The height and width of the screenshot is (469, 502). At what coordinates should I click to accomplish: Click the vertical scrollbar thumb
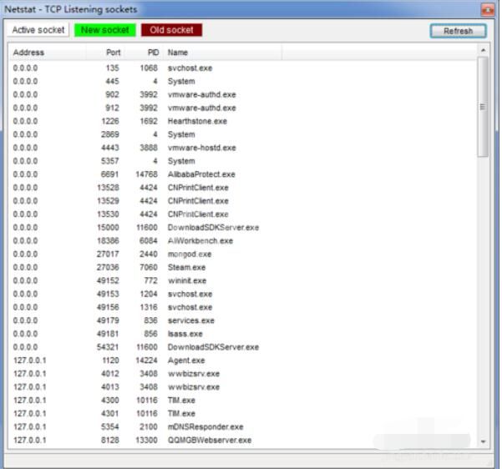point(483,107)
